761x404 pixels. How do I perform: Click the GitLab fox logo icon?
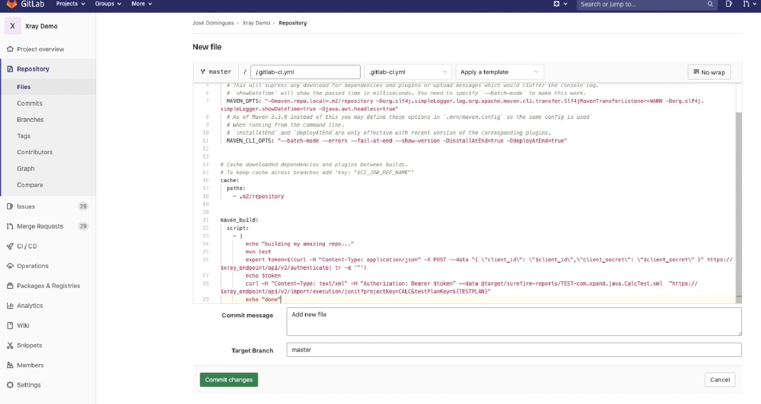click(12, 4)
